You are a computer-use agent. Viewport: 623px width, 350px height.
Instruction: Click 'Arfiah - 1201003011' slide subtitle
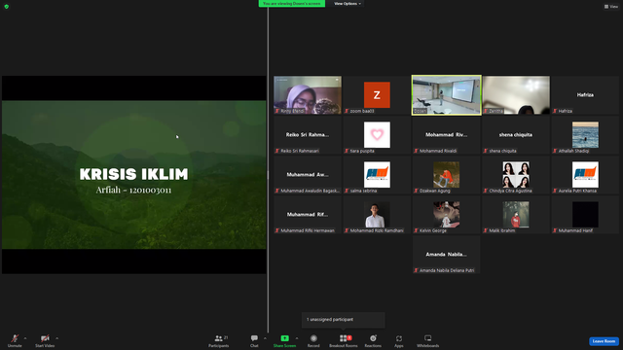[134, 191]
